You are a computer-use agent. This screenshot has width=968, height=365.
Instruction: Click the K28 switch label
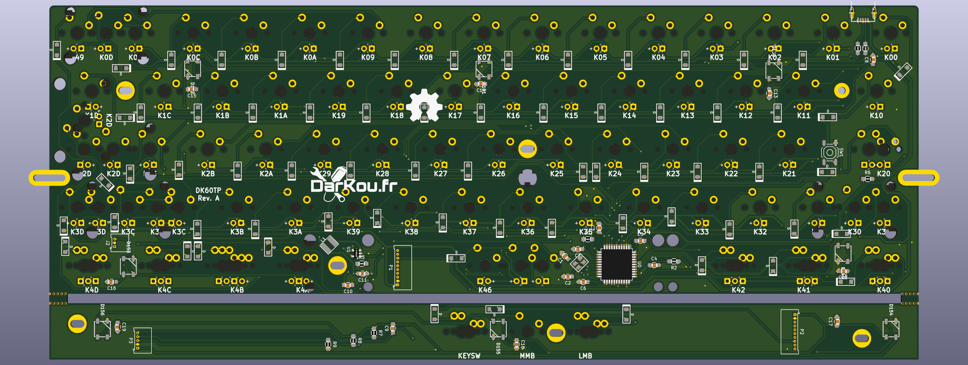[x=382, y=174]
